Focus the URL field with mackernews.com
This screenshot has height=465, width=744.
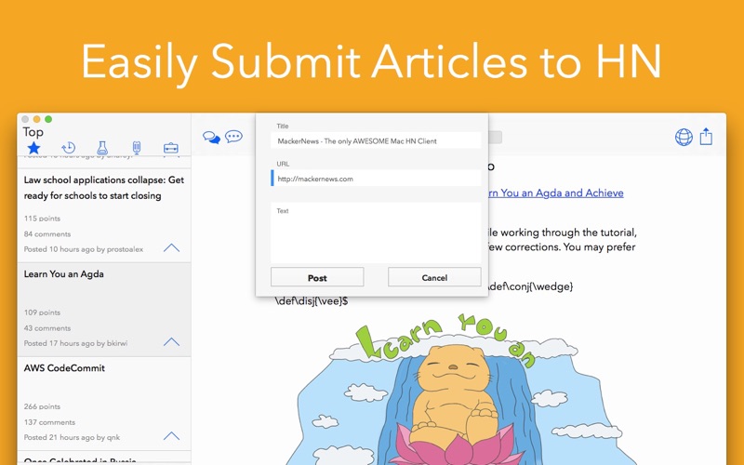(376, 179)
